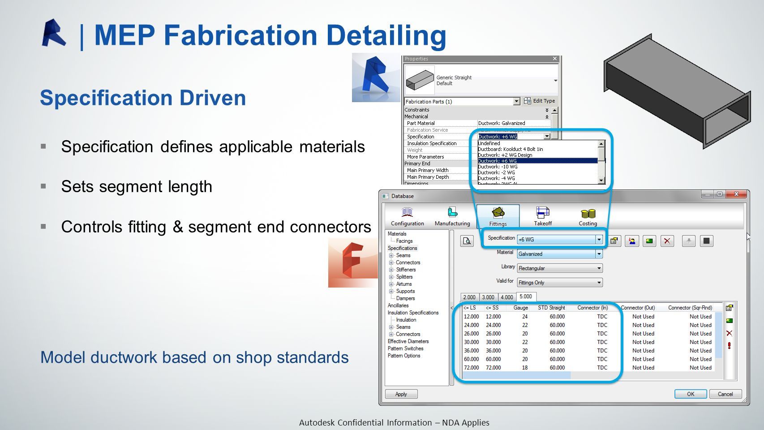Click the print preview magnifier icon
Image resolution: width=764 pixels, height=430 pixels.
[x=467, y=241]
